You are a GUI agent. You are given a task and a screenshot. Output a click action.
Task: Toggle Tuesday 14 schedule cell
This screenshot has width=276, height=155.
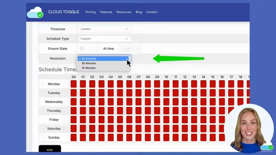coord(203,93)
